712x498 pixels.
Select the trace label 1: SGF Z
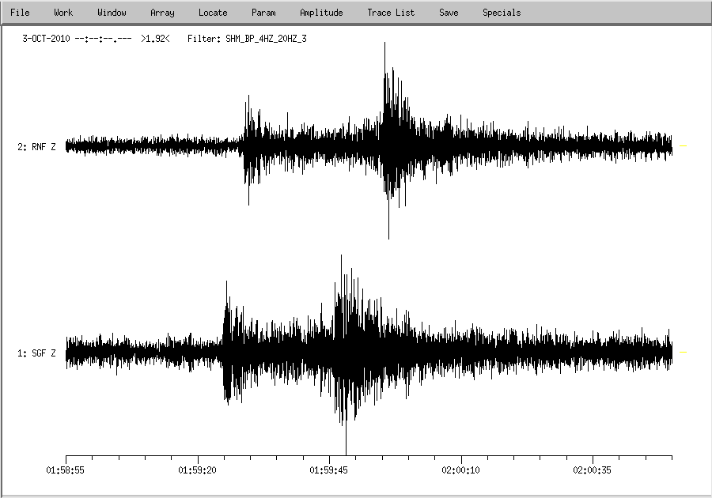click(x=36, y=353)
